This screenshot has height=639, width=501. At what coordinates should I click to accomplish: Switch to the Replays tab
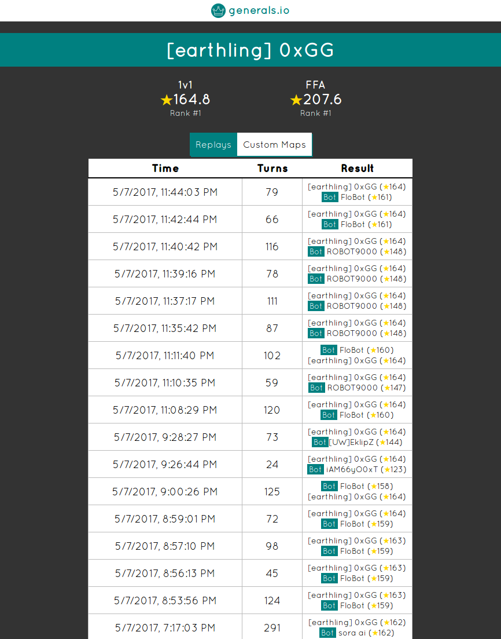[x=213, y=145]
